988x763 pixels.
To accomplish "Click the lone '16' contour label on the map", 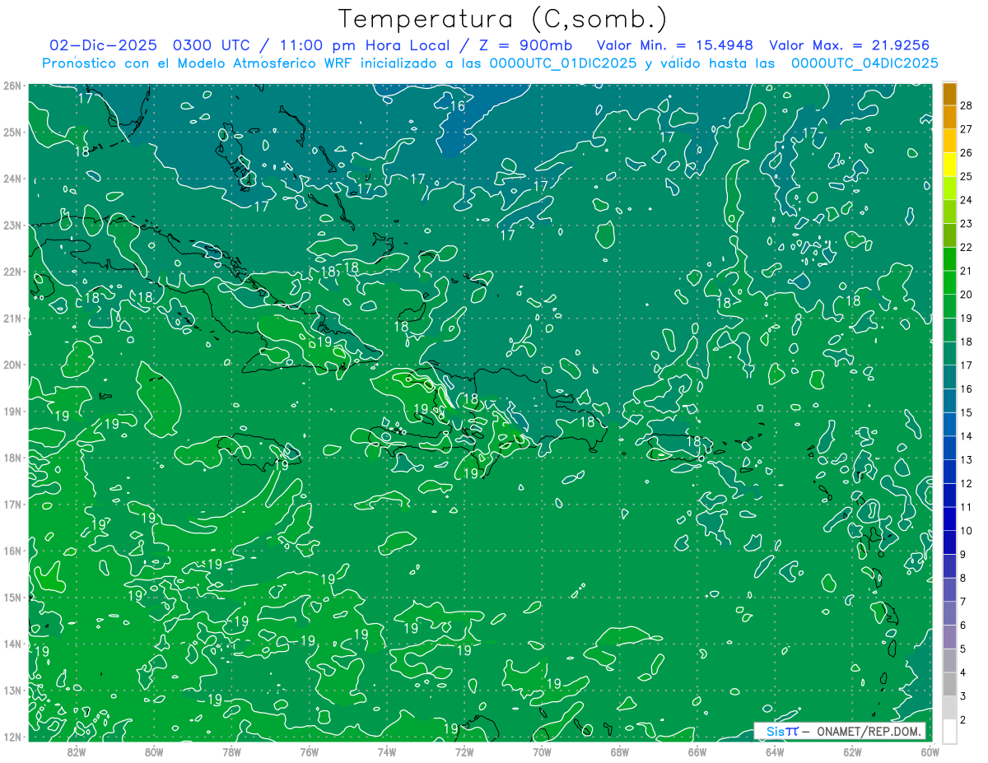I will (458, 106).
